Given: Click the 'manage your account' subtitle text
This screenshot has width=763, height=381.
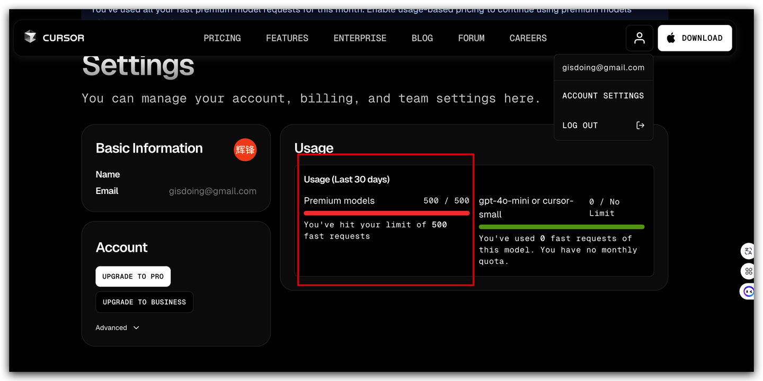Looking at the screenshot, I should (x=311, y=98).
